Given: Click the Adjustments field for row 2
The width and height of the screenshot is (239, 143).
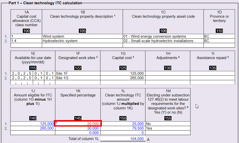Looking at the screenshot, I should click(x=168, y=78).
